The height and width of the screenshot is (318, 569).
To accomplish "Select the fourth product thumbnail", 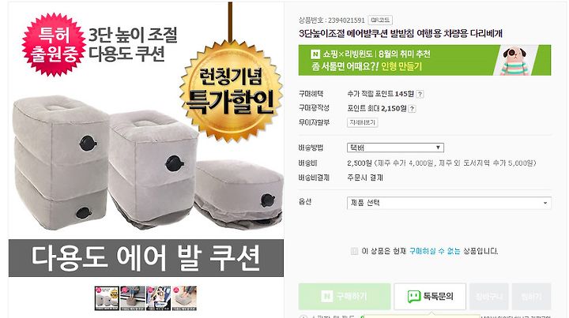I will tap(184, 298).
